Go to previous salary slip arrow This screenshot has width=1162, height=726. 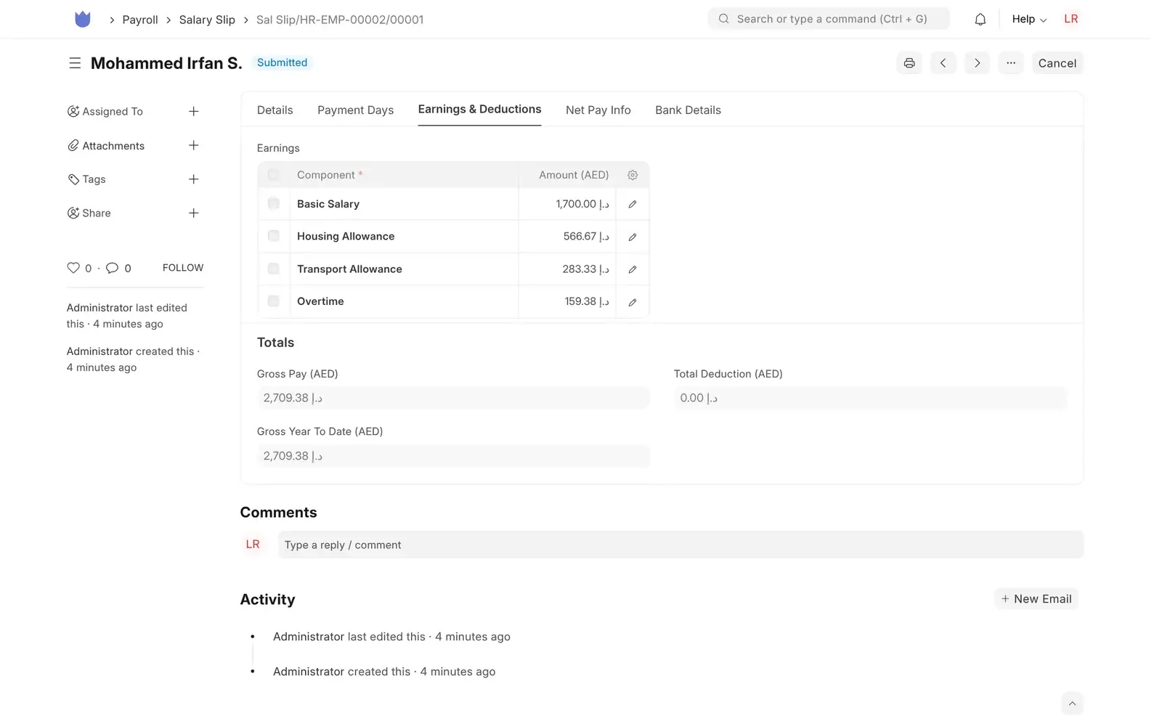pos(943,63)
